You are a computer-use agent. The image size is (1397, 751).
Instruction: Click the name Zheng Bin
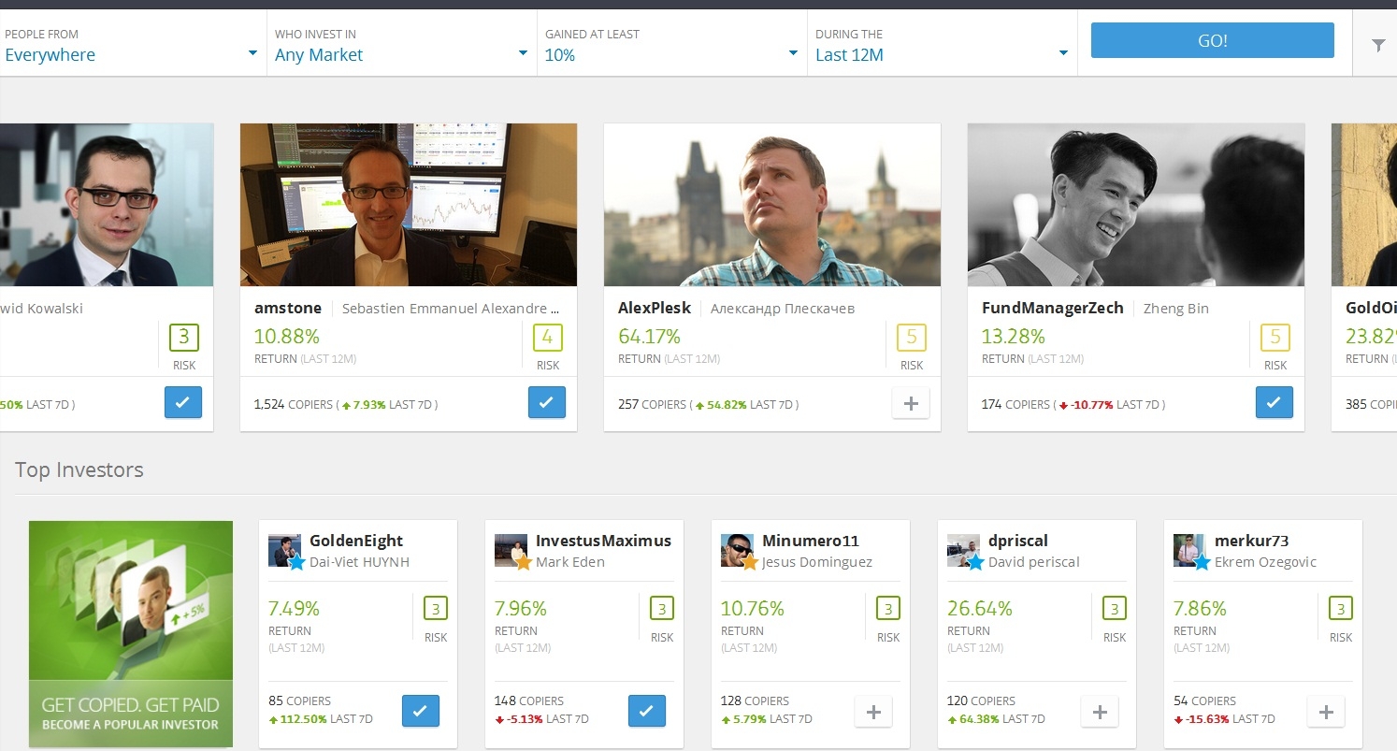pyautogui.click(x=1176, y=309)
